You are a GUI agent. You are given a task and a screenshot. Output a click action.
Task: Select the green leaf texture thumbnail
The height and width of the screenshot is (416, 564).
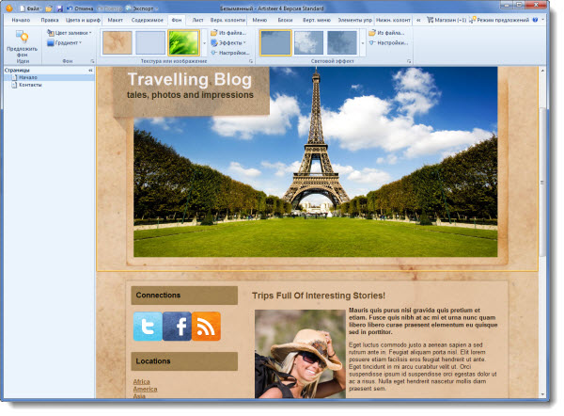pos(182,42)
